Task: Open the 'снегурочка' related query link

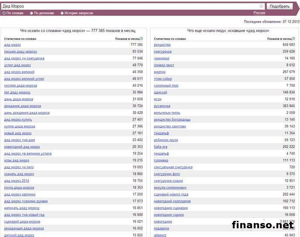Action: (164, 51)
